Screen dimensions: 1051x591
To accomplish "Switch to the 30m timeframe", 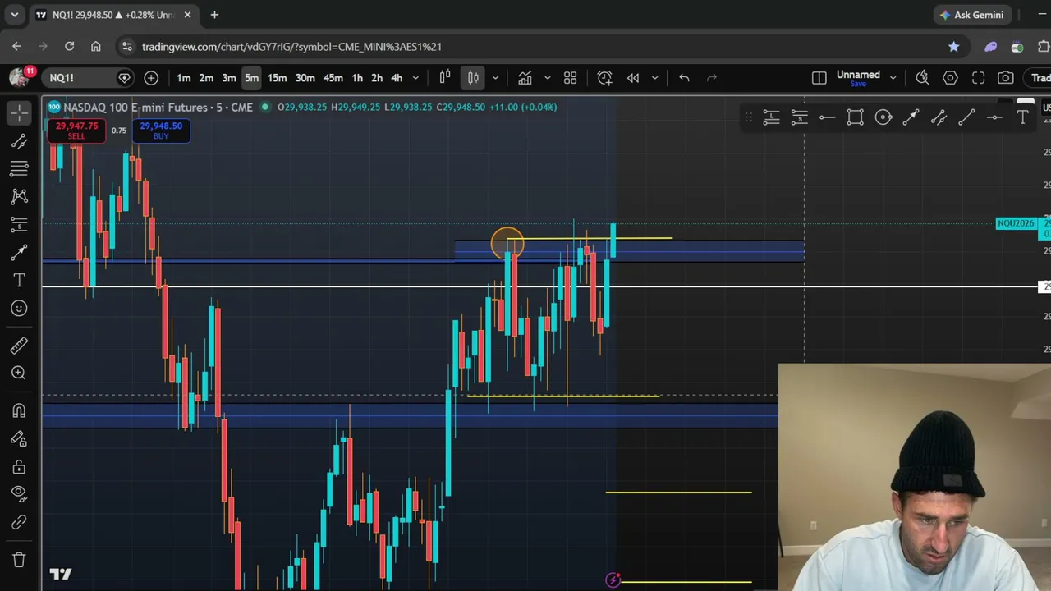I will tap(305, 78).
